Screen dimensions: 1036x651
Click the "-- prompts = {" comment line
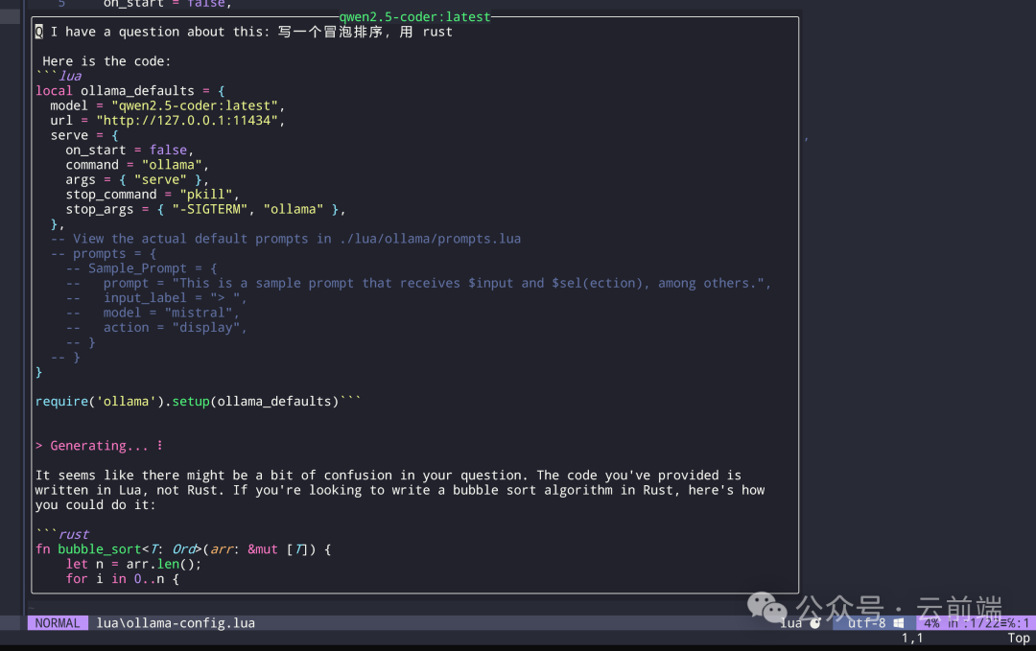(104, 253)
